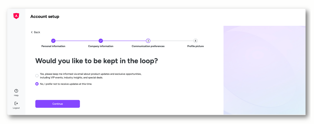Open the Personal information step label
Image resolution: width=314 pixels, height=124 pixels.
click(x=53, y=46)
